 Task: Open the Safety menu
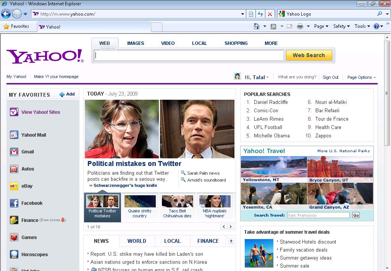pos(342,26)
